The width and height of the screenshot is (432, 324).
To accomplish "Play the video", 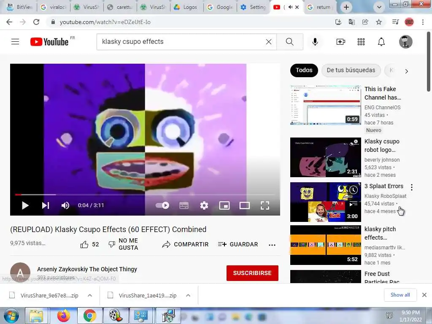I will tap(25, 205).
